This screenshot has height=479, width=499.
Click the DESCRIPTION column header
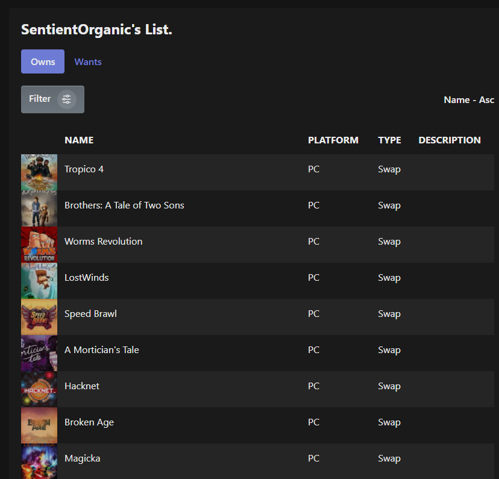pyautogui.click(x=450, y=140)
